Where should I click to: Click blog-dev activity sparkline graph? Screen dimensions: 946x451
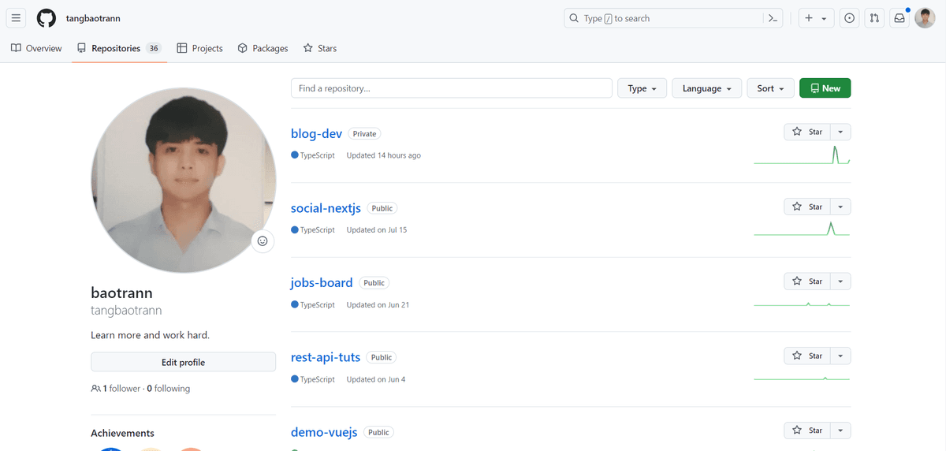(x=802, y=155)
